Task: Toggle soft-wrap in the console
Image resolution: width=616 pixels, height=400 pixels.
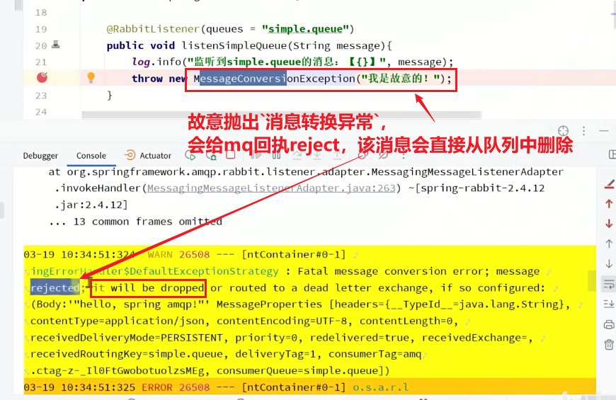Action: coord(609,284)
